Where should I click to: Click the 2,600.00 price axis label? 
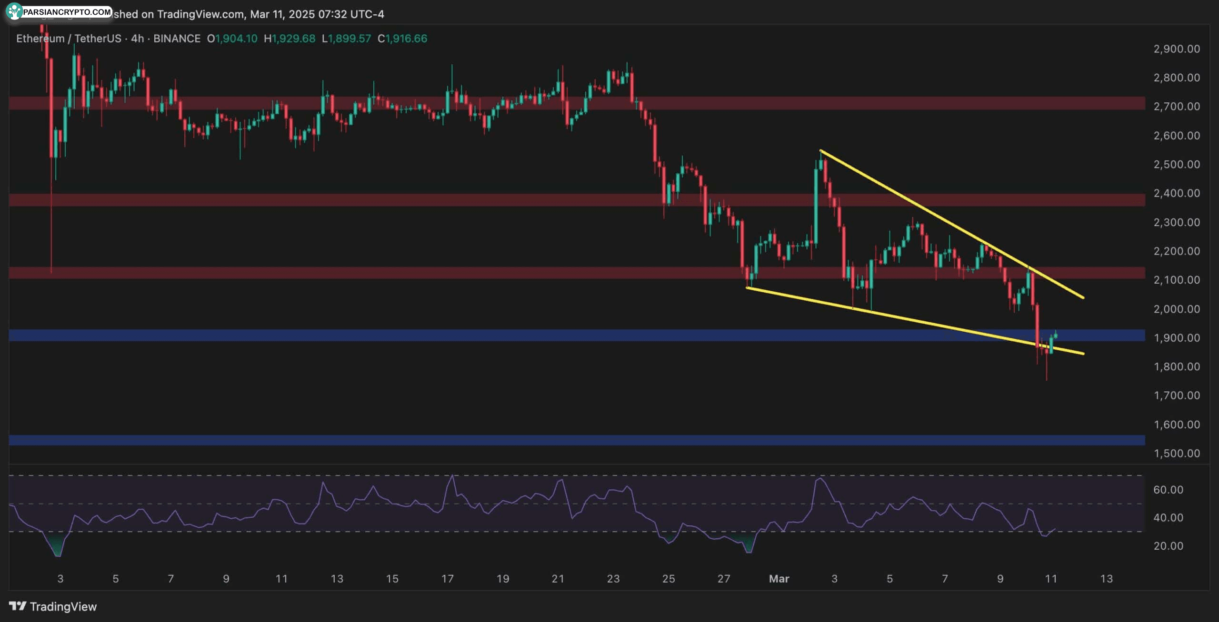tap(1177, 136)
